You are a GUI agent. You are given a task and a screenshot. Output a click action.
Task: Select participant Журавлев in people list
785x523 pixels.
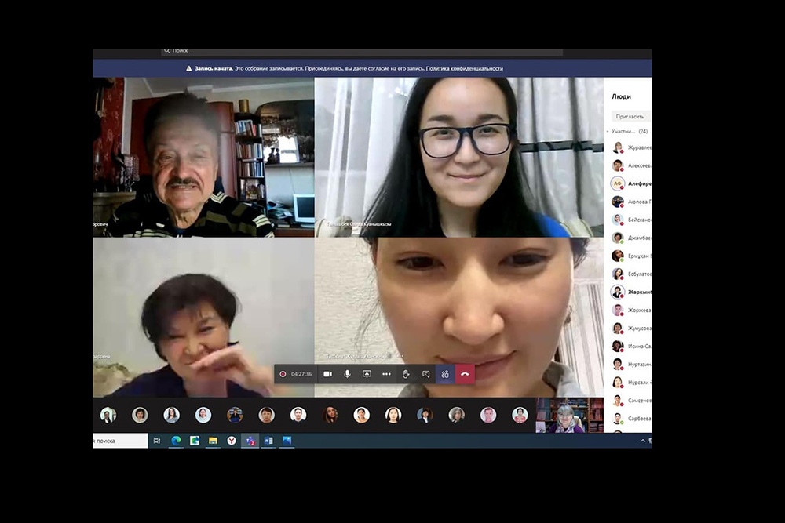pyautogui.click(x=631, y=147)
